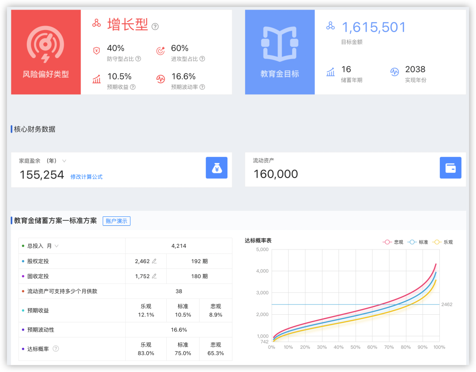Viewport: 476px width, 372px height.
Task: Click the 核心财务数据 section heading
Action: pyautogui.click(x=35, y=129)
